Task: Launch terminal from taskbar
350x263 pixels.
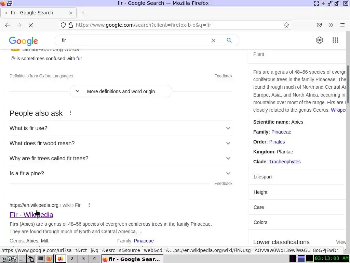Action: pyautogui.click(x=40, y=259)
